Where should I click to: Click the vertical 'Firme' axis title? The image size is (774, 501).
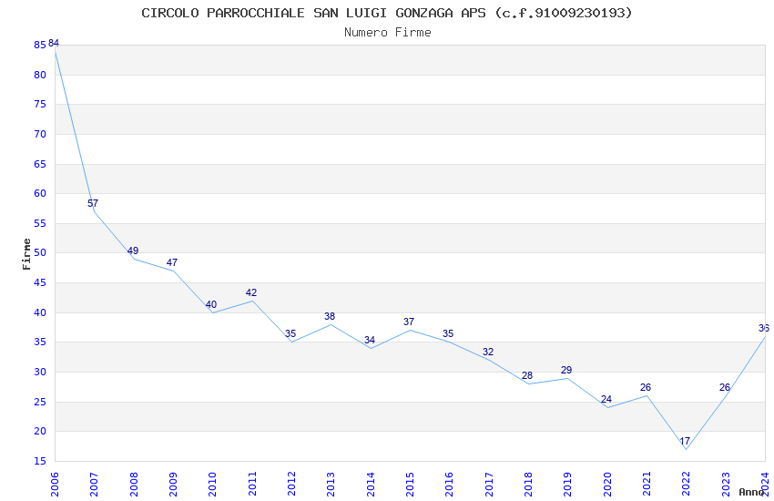(x=26, y=254)
